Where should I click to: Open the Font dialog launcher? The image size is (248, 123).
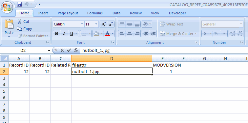(113, 42)
